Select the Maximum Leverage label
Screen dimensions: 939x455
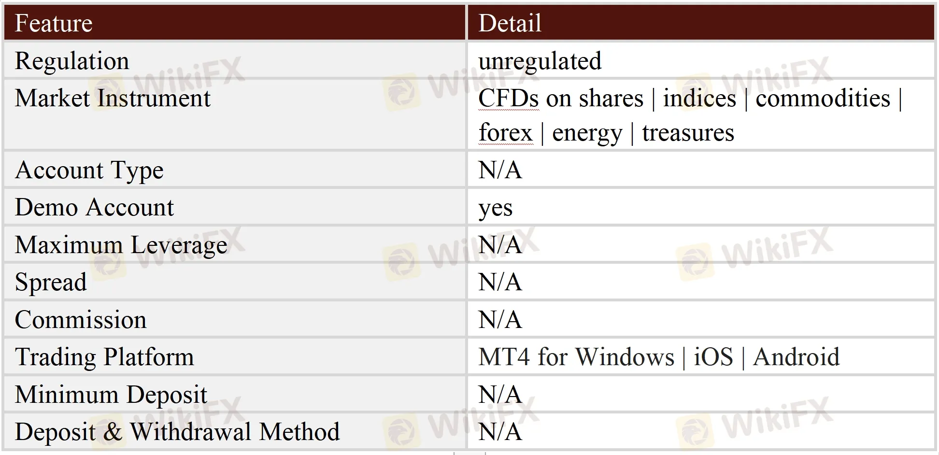tap(121, 245)
